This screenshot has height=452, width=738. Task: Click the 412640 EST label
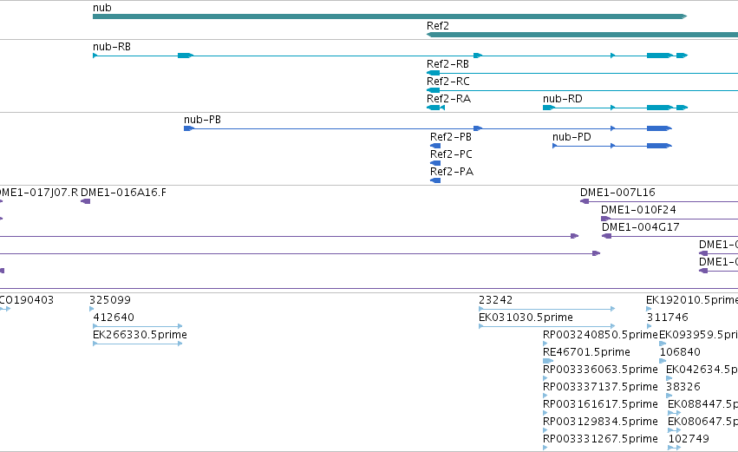coord(114,318)
